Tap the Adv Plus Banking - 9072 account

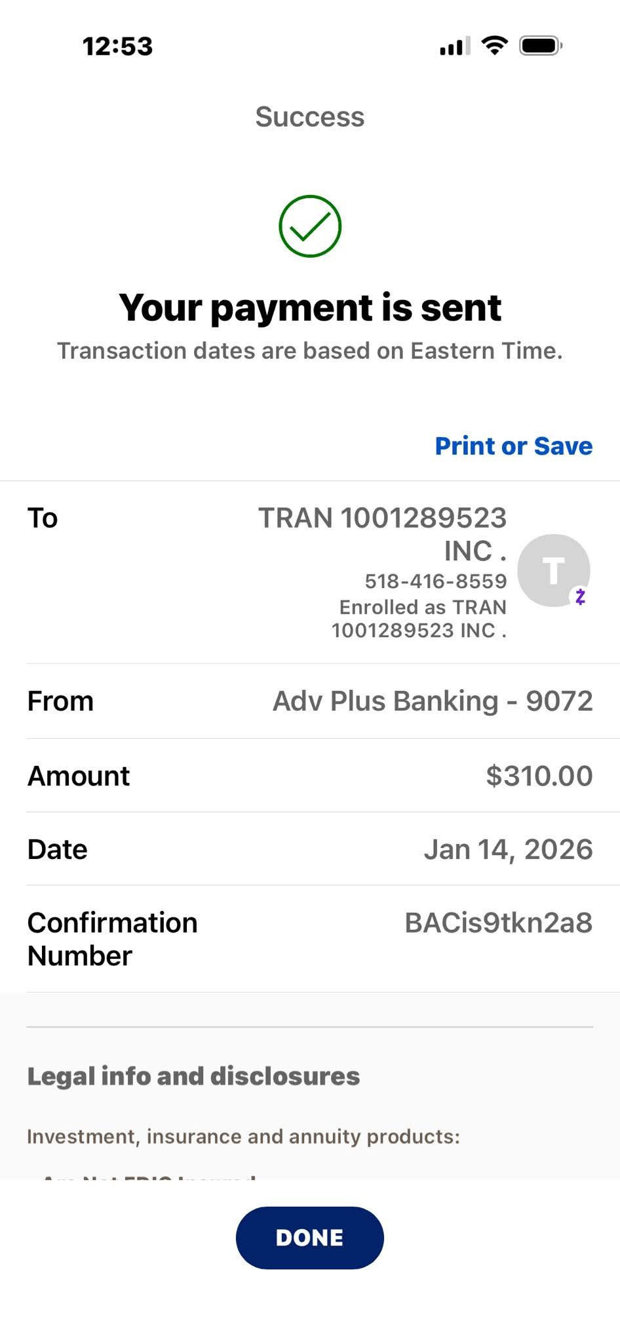point(433,701)
